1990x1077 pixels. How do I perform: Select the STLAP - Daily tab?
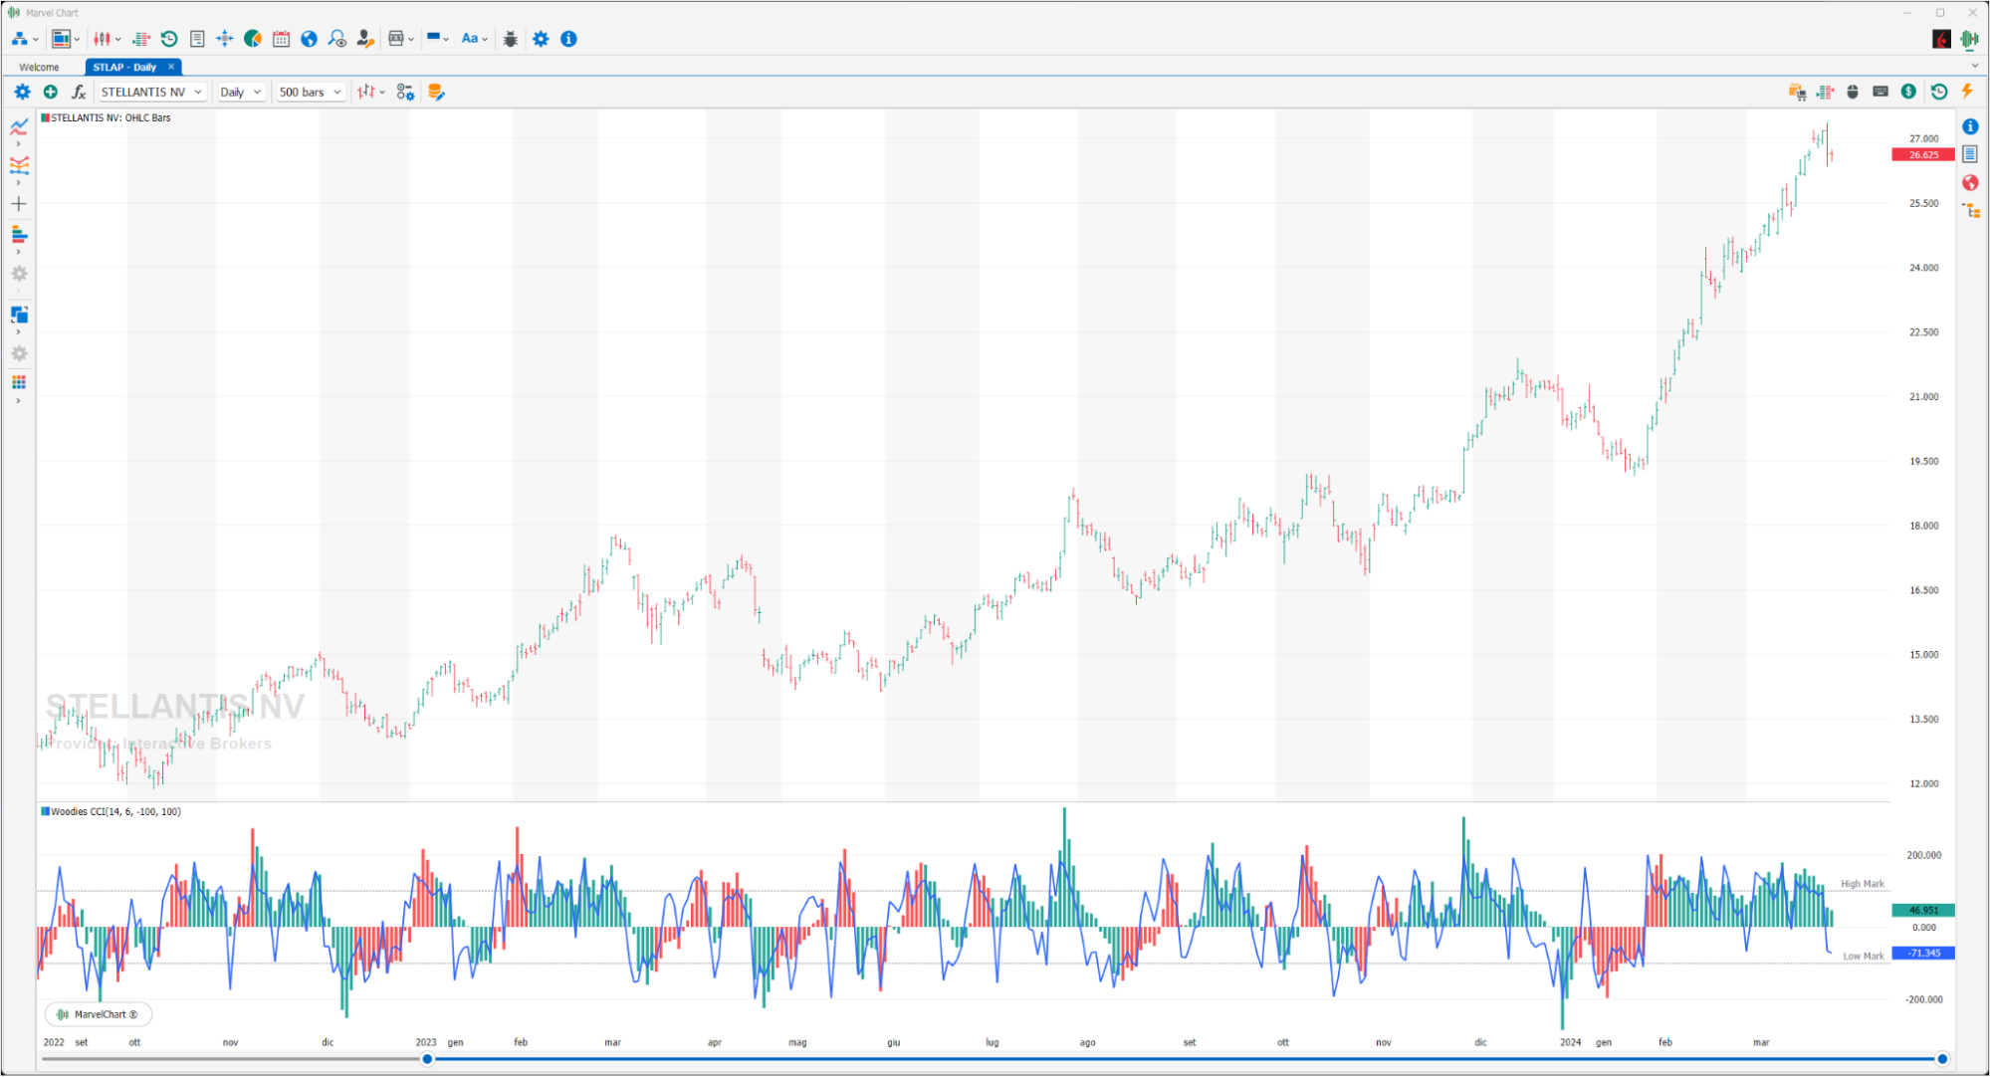(124, 67)
